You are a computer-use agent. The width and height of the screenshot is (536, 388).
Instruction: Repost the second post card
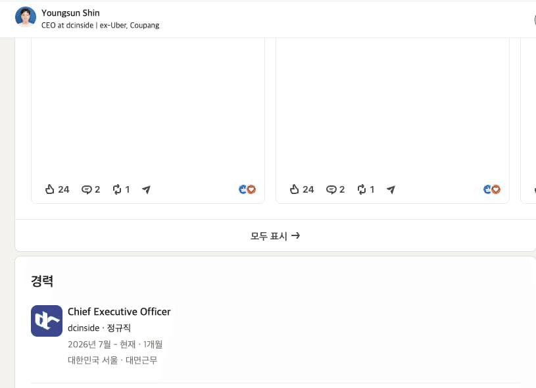tap(366, 189)
